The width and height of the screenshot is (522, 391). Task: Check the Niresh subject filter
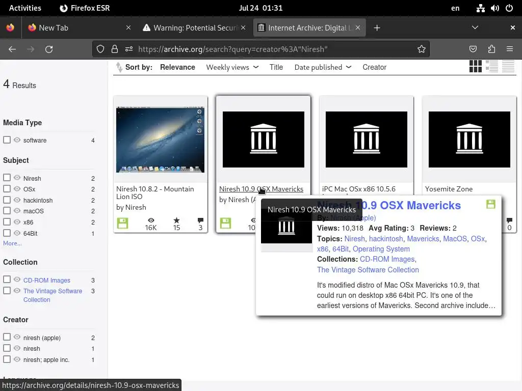[7, 178]
